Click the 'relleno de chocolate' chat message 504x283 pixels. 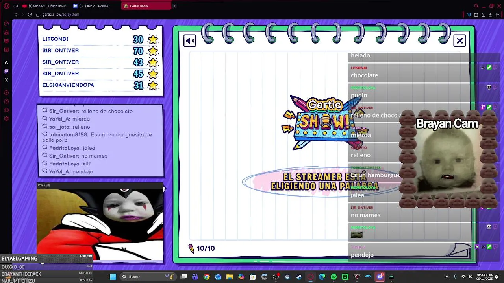click(87, 111)
